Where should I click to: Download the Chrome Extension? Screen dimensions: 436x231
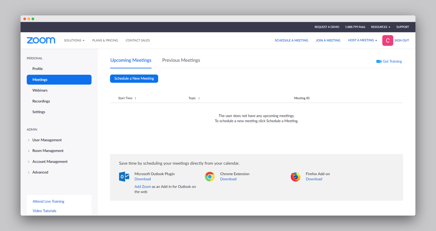tap(228, 179)
